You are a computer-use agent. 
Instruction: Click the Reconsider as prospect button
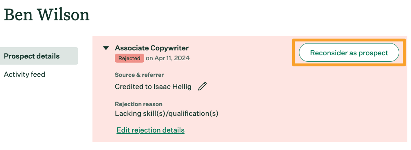coord(349,52)
